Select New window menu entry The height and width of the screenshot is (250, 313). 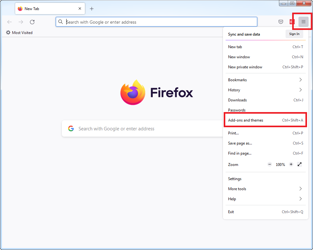tap(265, 57)
